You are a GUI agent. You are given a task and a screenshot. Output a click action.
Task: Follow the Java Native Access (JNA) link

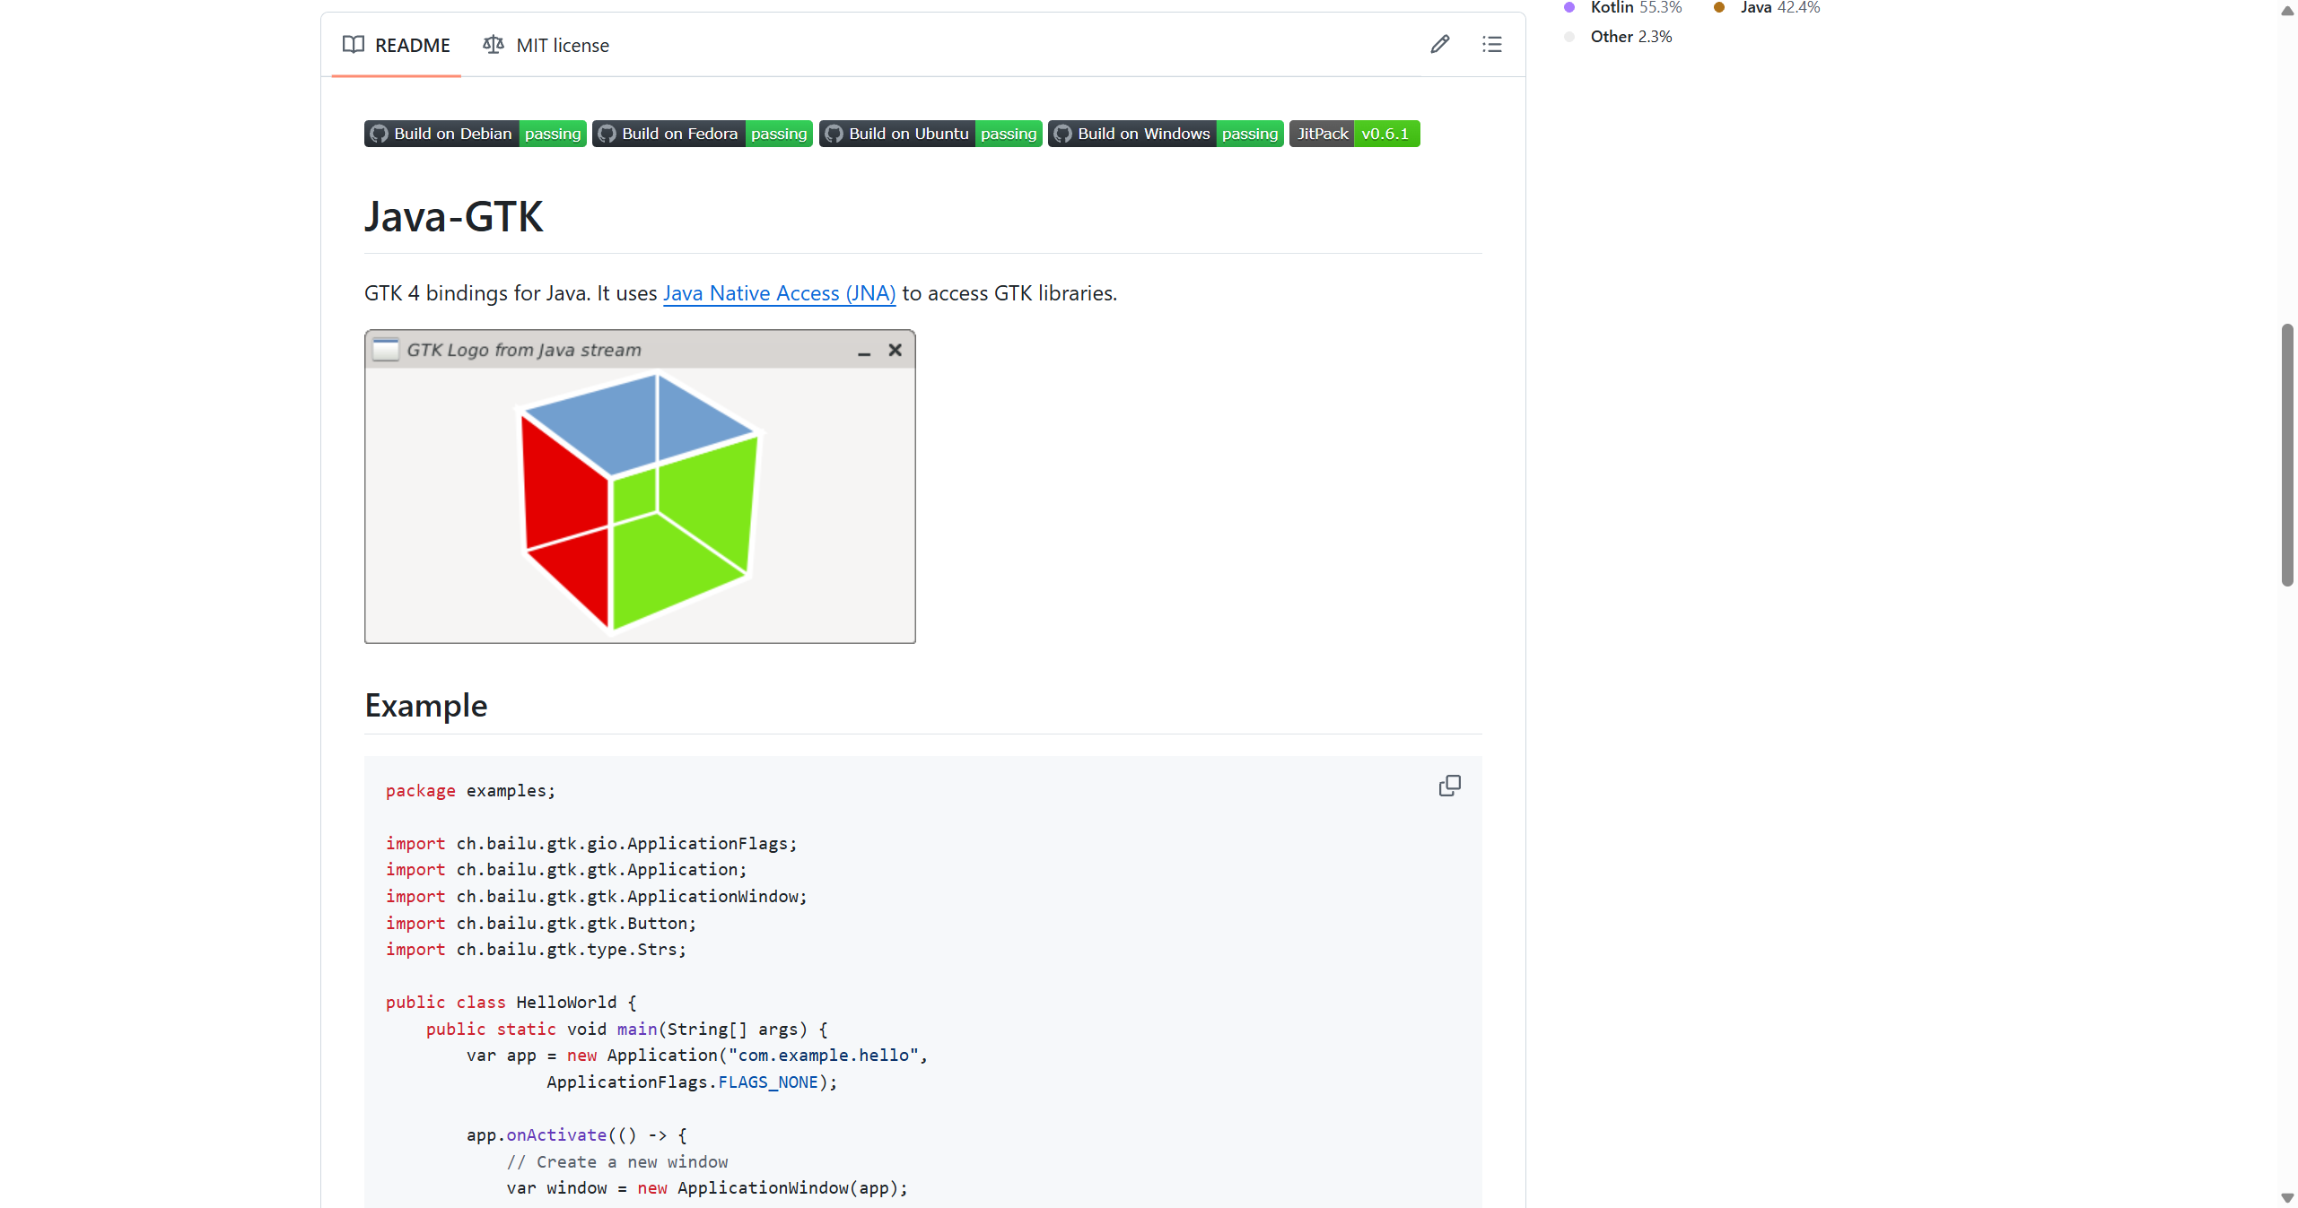click(x=779, y=292)
